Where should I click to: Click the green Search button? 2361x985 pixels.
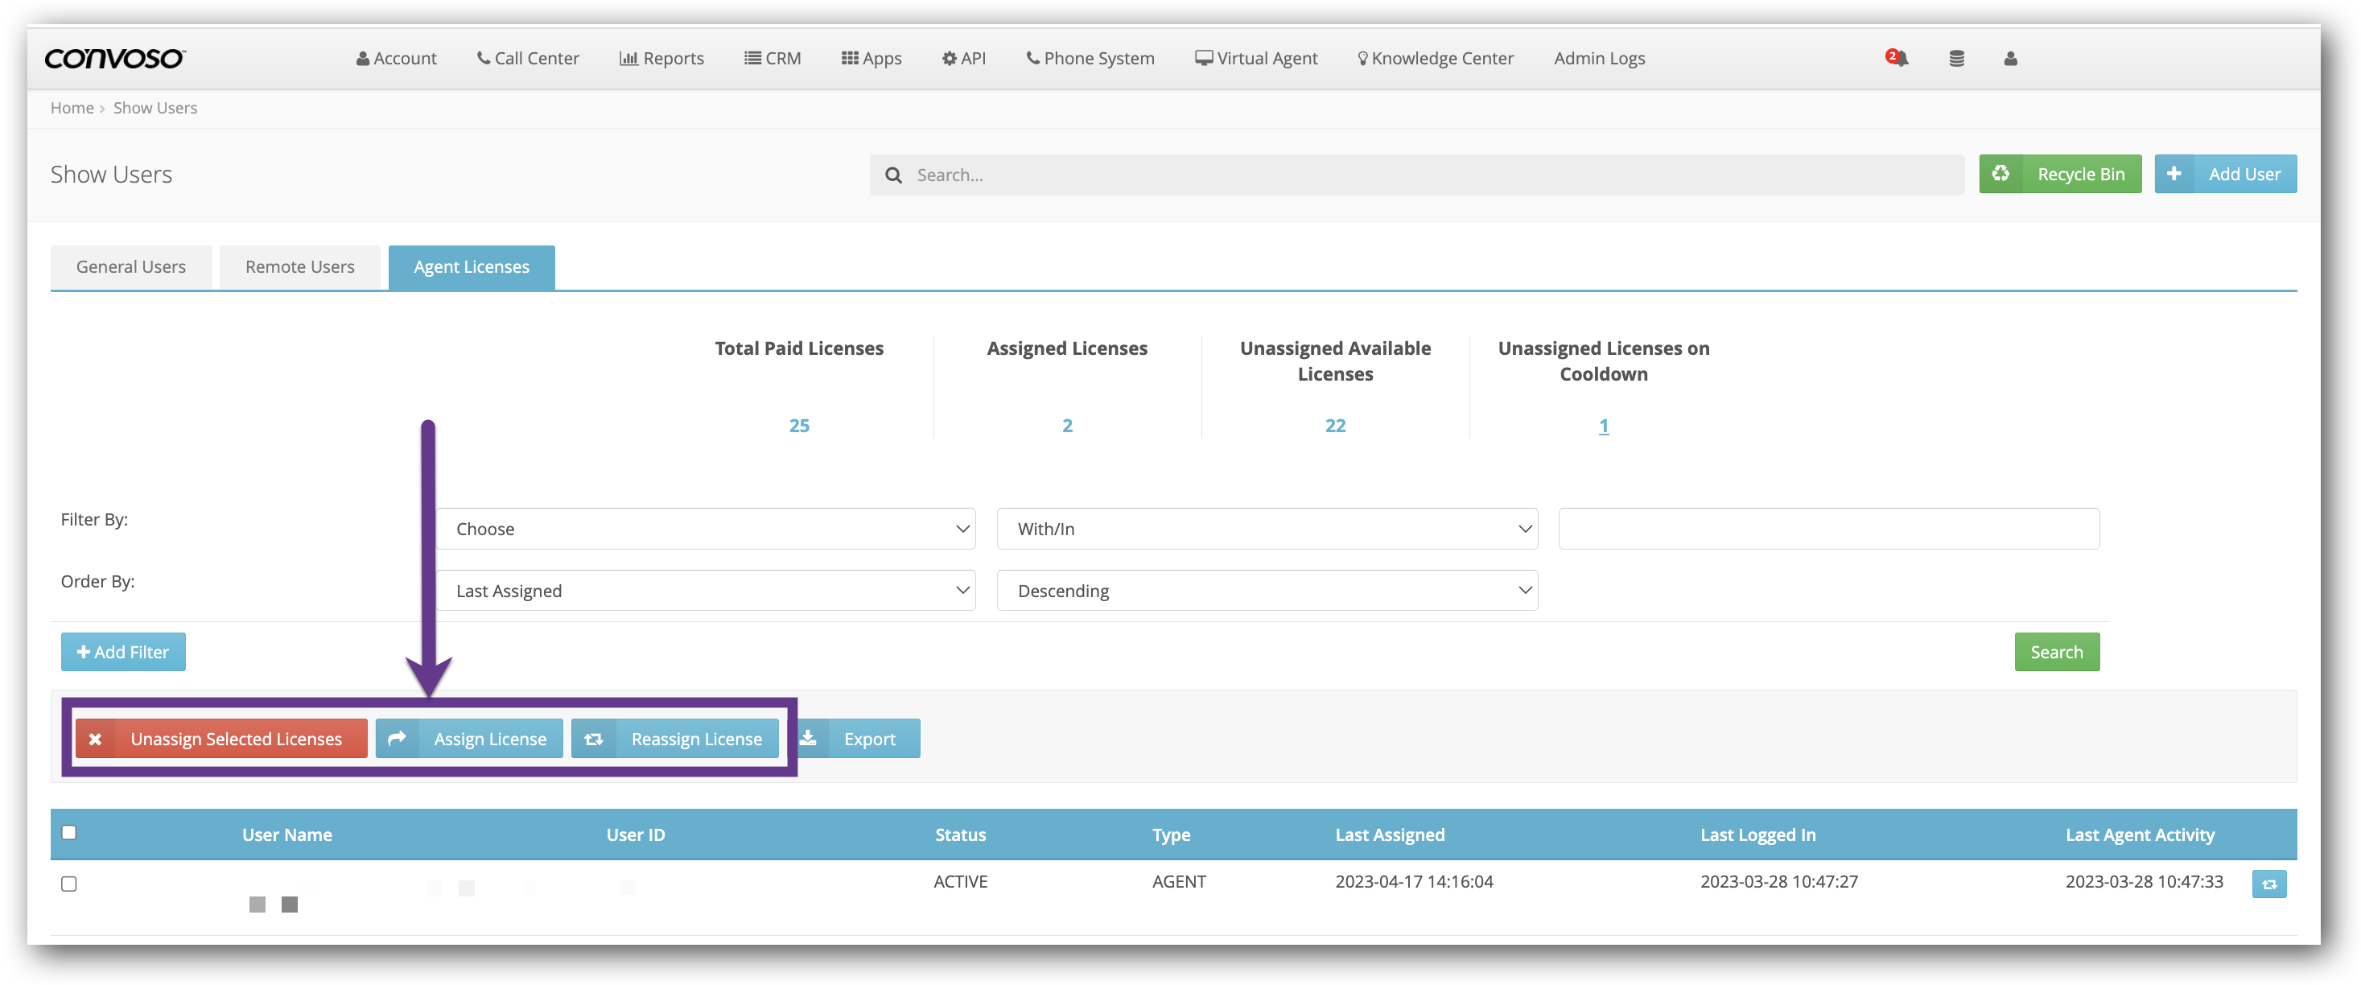pyautogui.click(x=2056, y=652)
